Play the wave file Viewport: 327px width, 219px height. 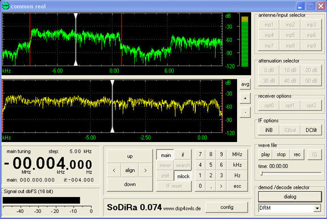click(x=265, y=154)
